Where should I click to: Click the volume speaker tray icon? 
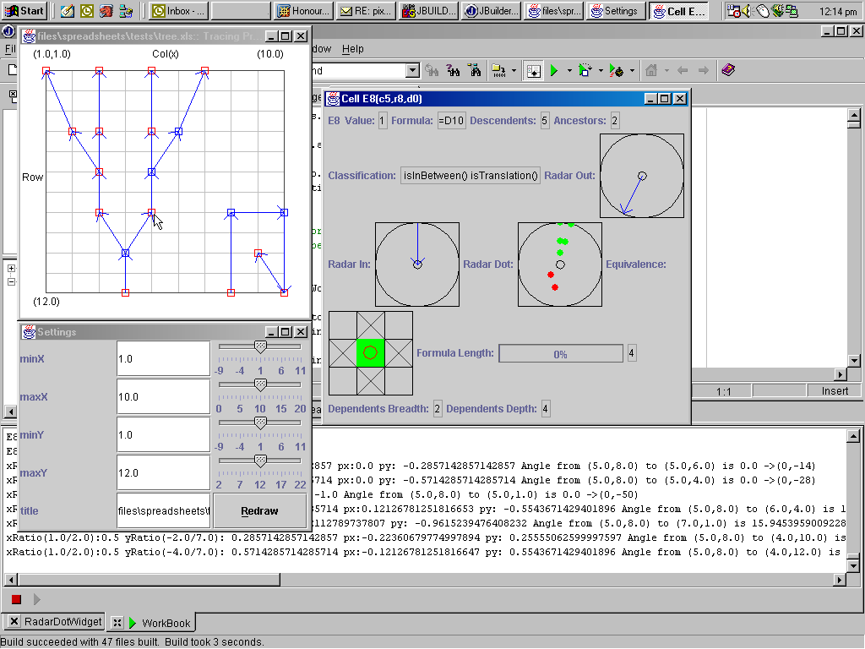pyautogui.click(x=747, y=10)
